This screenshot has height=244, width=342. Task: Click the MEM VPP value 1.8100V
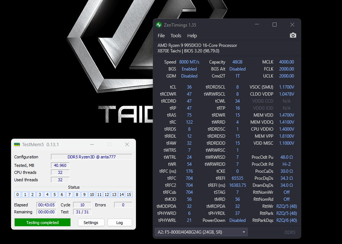click(287, 136)
